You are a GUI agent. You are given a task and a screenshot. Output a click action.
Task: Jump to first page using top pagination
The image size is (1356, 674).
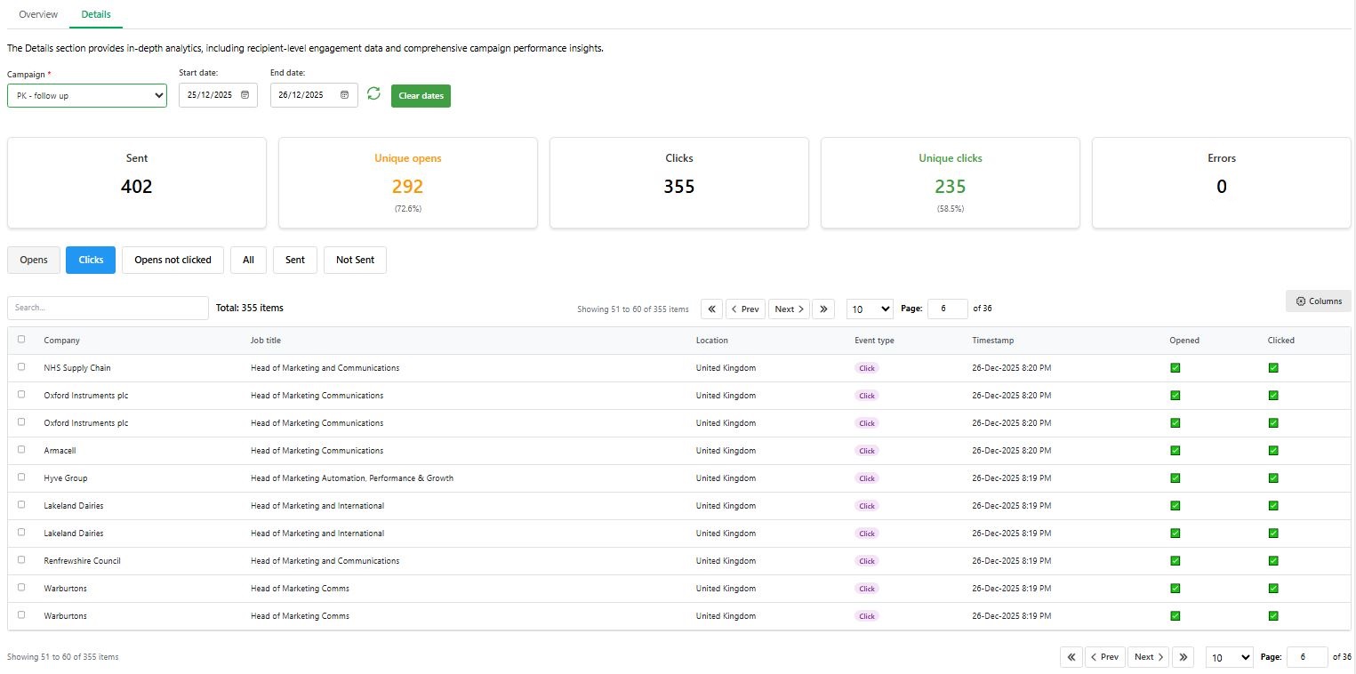coord(711,309)
